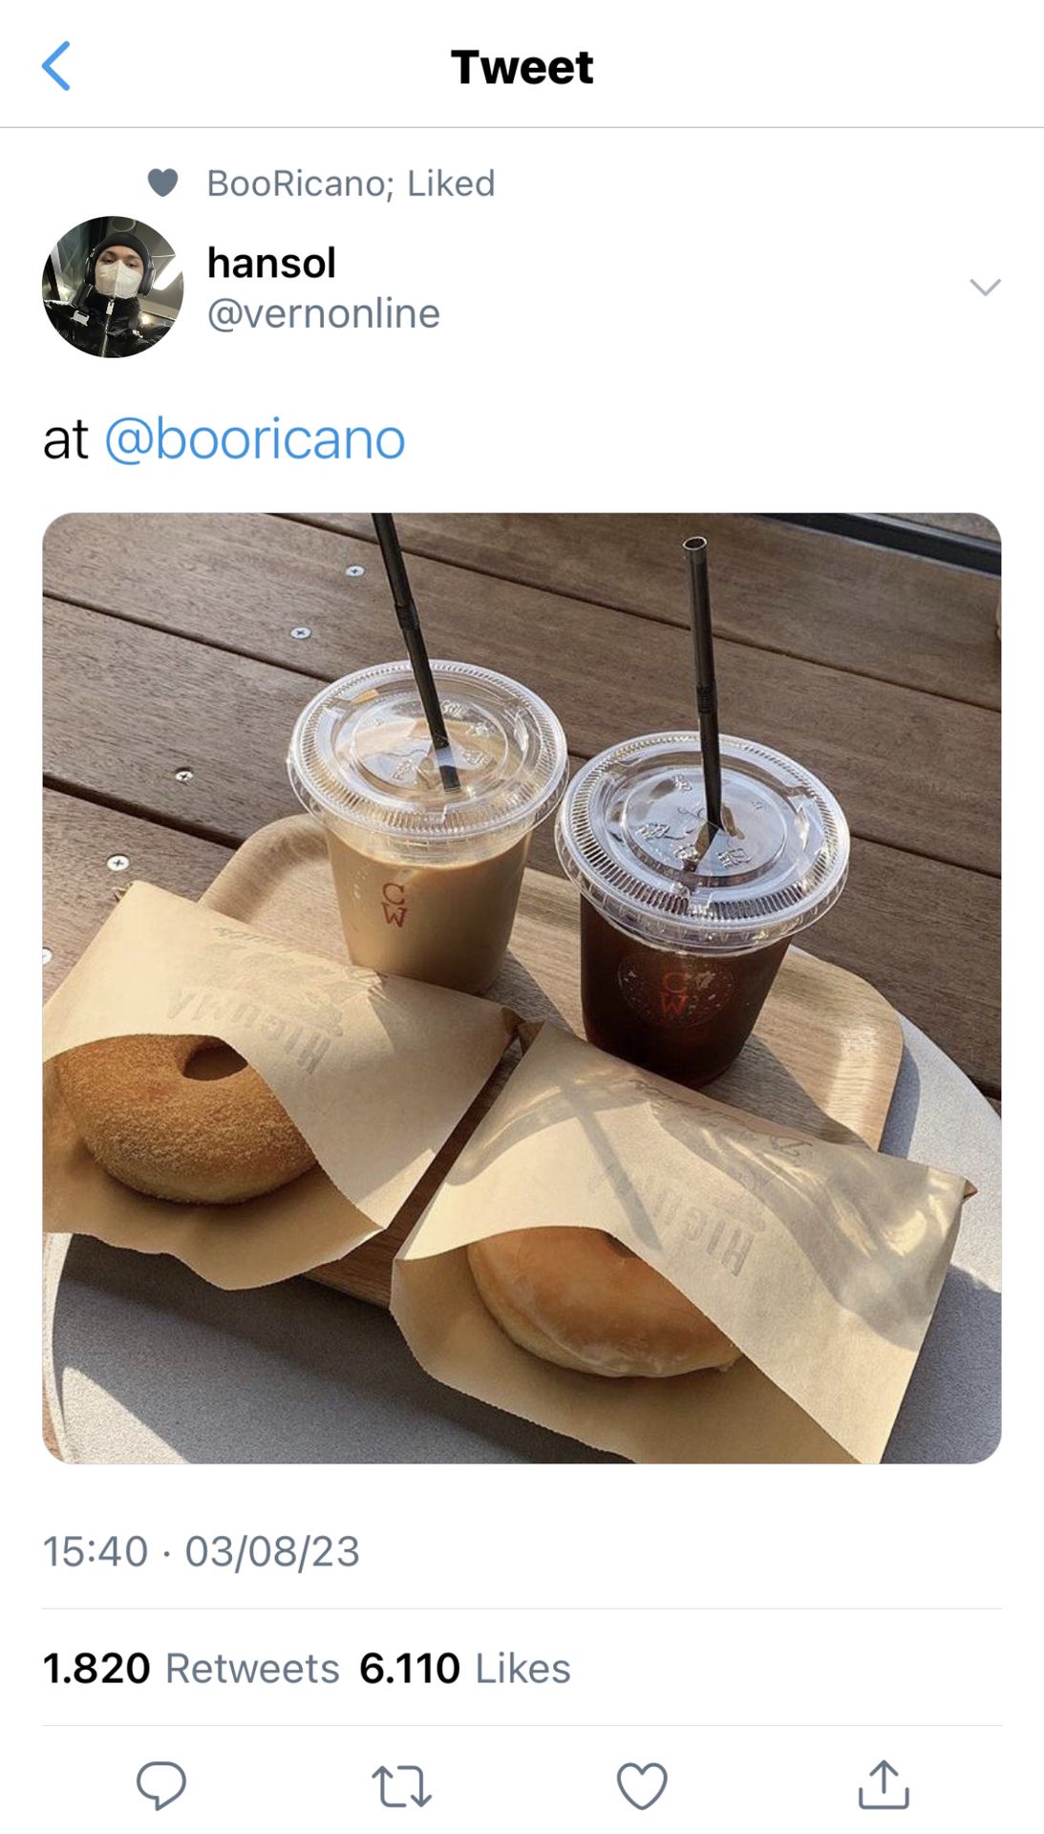This screenshot has height=1834, width=1044.
Task: View the 1.820 Retweets list
Action: point(191,1668)
